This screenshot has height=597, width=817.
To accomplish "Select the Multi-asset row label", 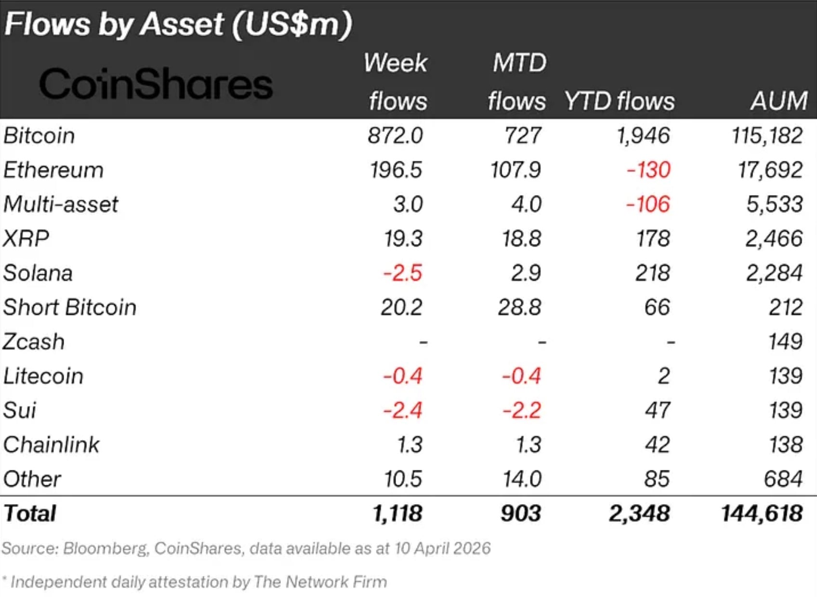I will coord(61,204).
